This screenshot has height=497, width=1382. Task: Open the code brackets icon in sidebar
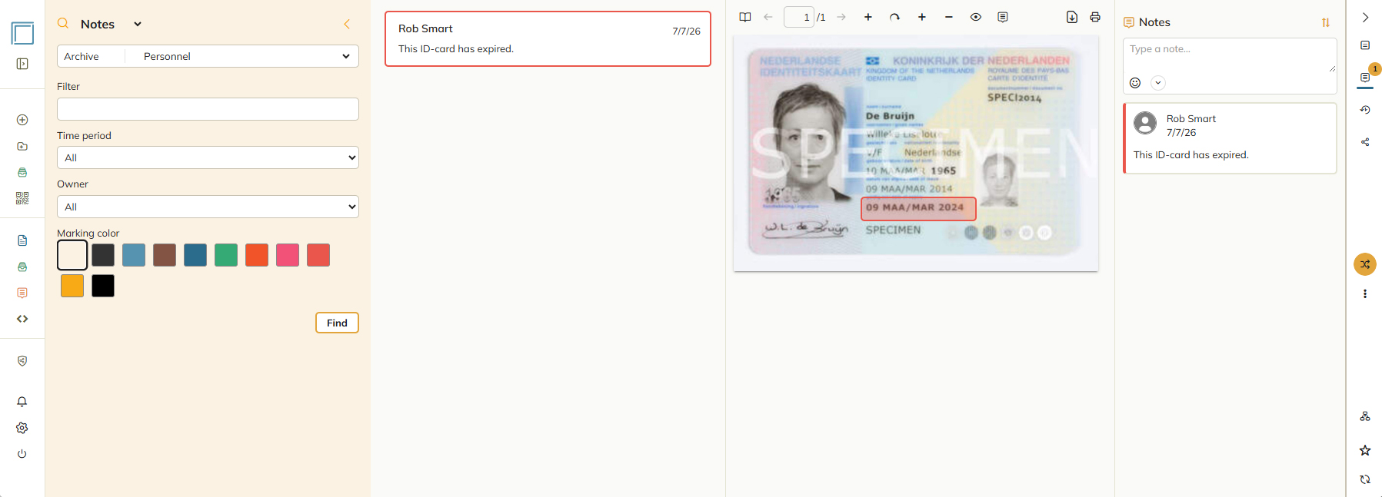(22, 319)
